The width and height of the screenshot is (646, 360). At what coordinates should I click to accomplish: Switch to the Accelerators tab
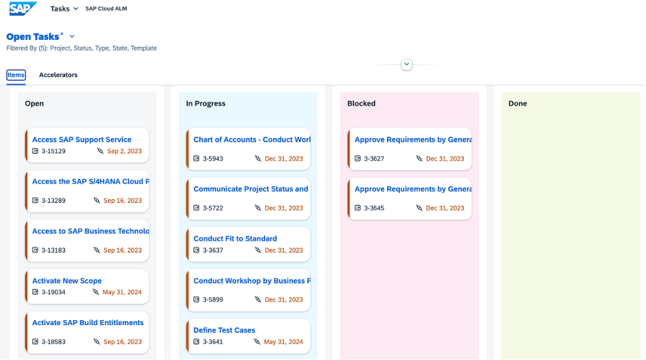point(58,75)
